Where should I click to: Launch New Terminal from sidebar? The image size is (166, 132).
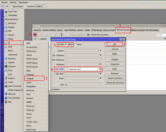tap(15, 86)
